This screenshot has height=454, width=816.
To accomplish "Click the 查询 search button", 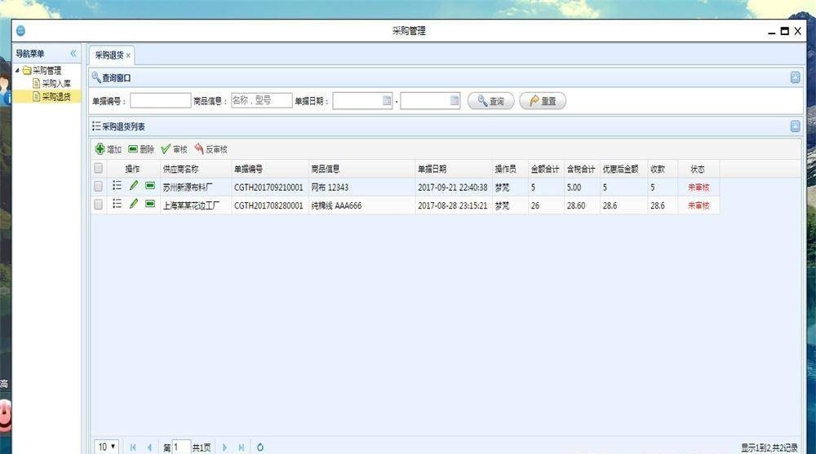I will click(490, 101).
